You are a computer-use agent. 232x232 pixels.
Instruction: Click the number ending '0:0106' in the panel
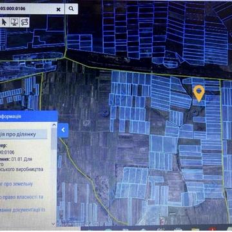click(x=7, y=152)
